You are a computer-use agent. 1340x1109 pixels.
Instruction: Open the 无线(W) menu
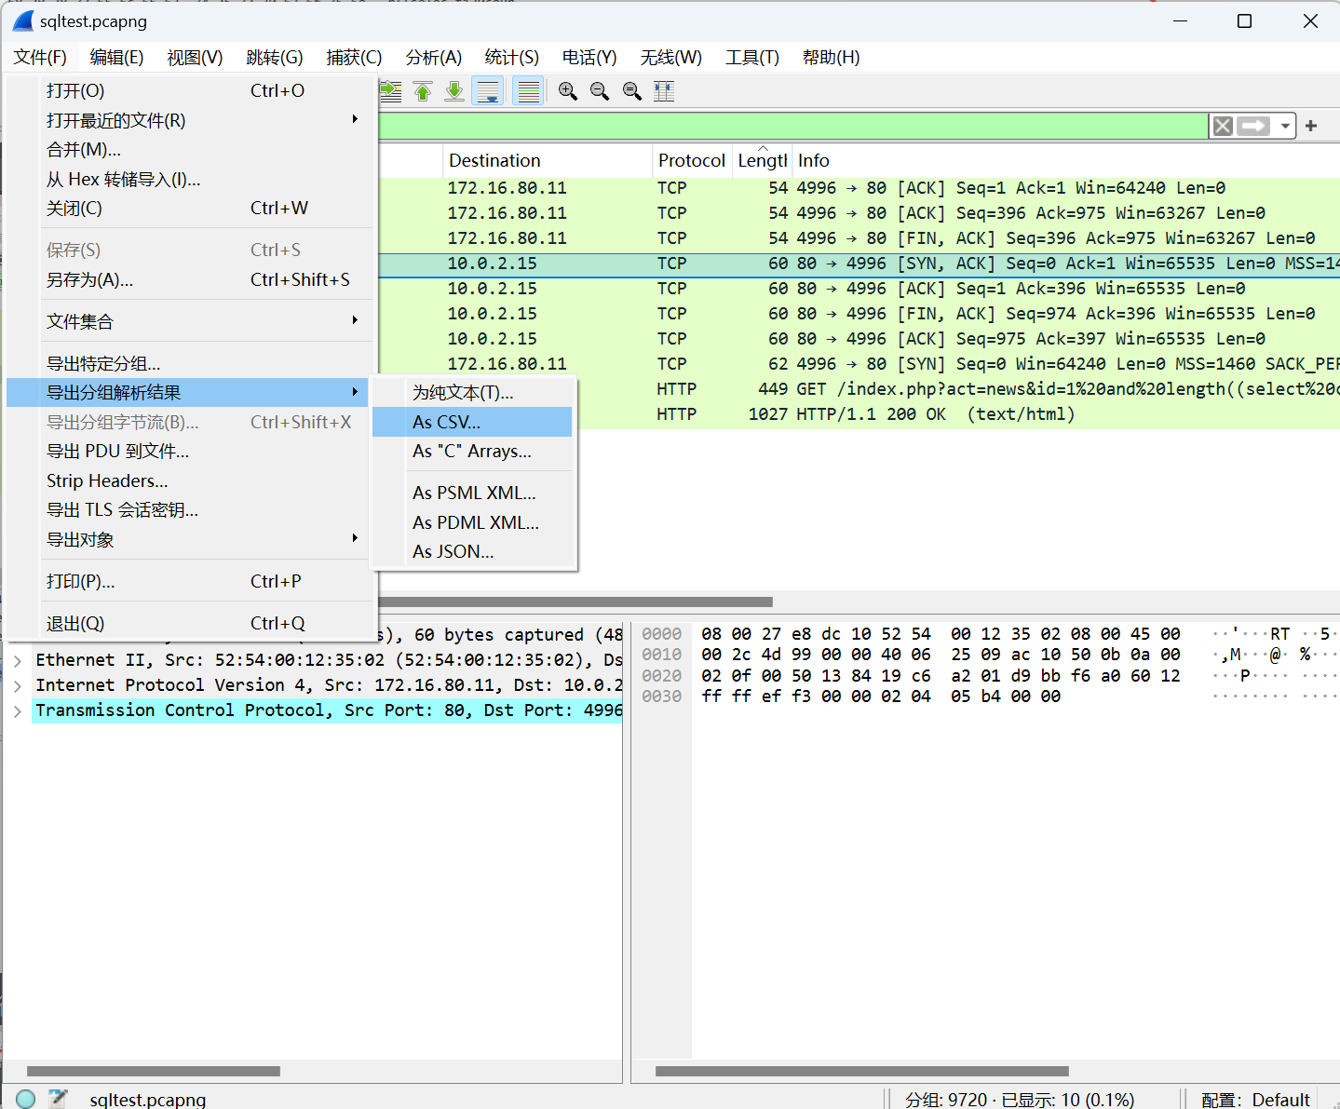click(670, 58)
